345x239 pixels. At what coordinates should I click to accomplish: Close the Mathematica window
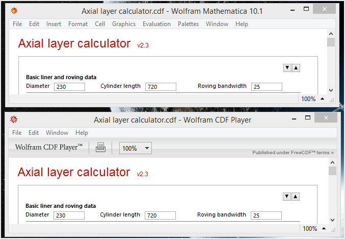[324, 9]
